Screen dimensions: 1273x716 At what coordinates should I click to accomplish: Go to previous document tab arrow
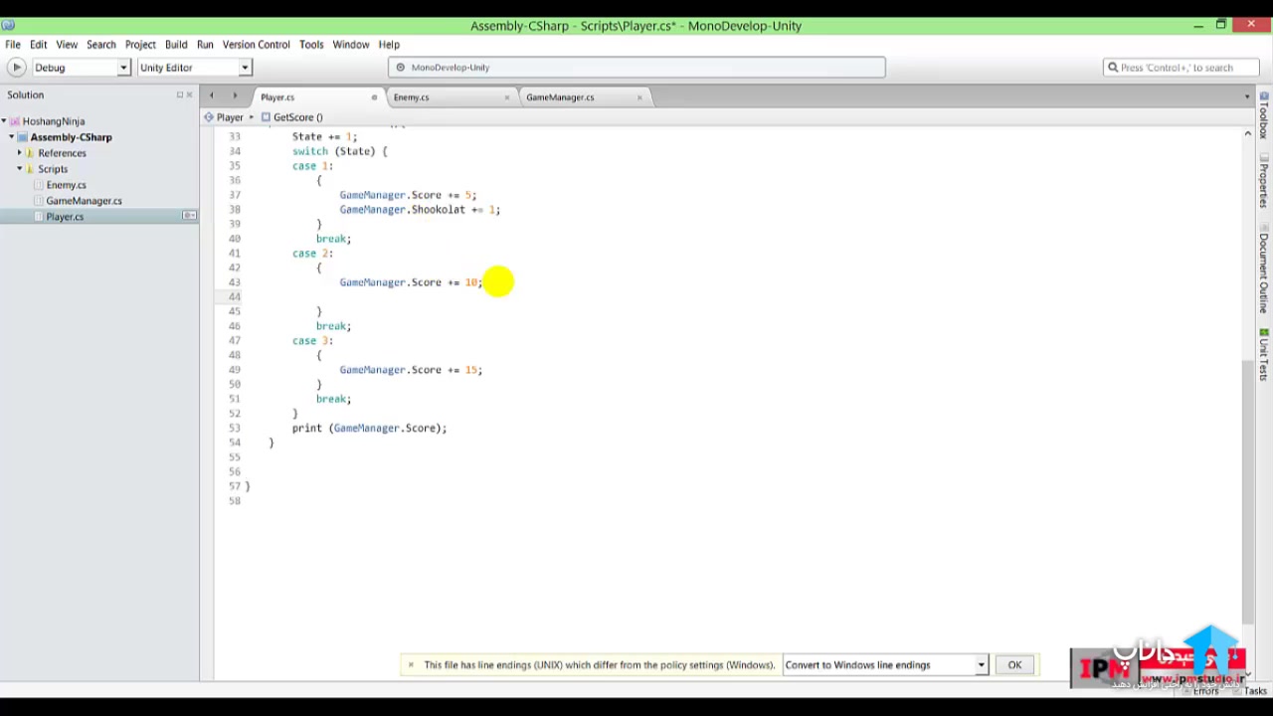(x=211, y=96)
